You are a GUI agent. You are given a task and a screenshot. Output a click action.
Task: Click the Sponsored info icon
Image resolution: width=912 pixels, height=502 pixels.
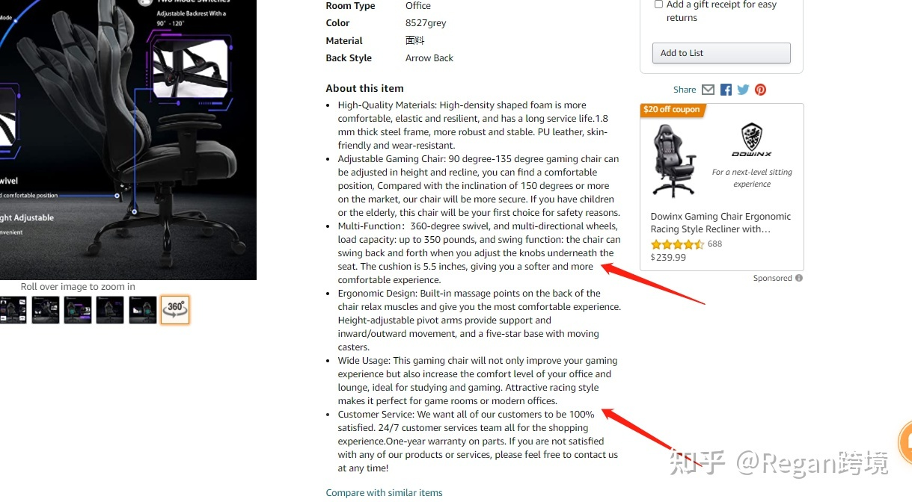[799, 278]
